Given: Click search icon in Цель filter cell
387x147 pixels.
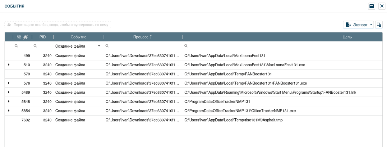Looking at the screenshot, I should 186,46.
